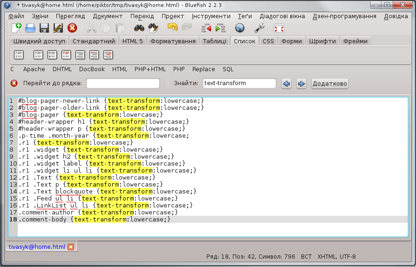This screenshot has height=267, width=416.
Task: Switch to the Фрейми tab
Action: pyautogui.click(x=355, y=41)
